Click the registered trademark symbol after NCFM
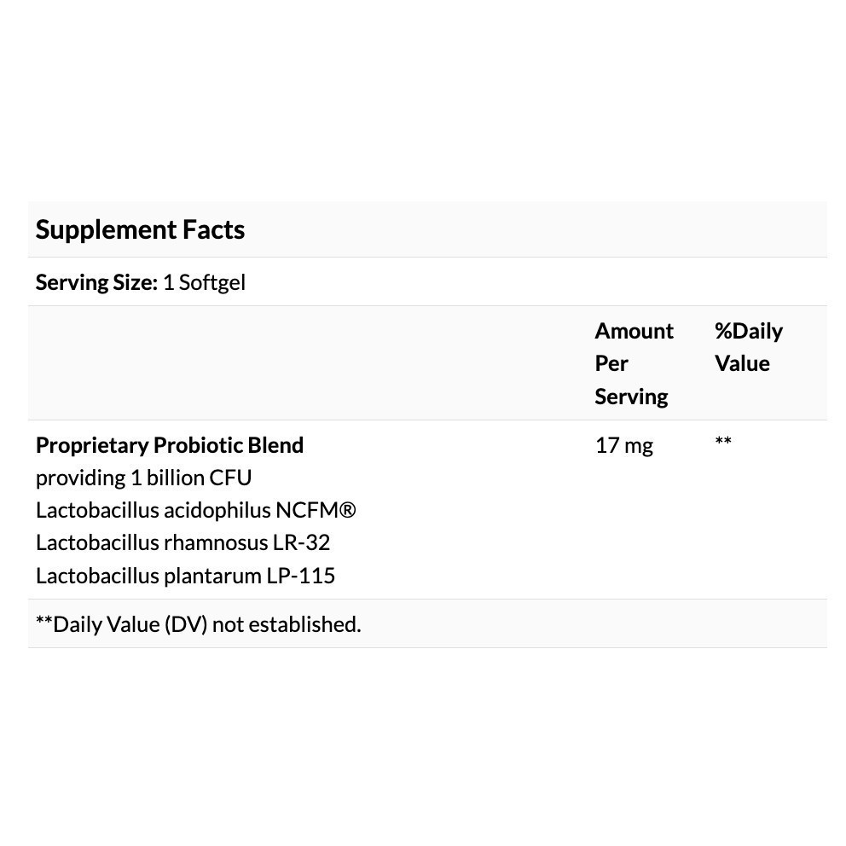This screenshot has width=846, height=846. point(346,511)
